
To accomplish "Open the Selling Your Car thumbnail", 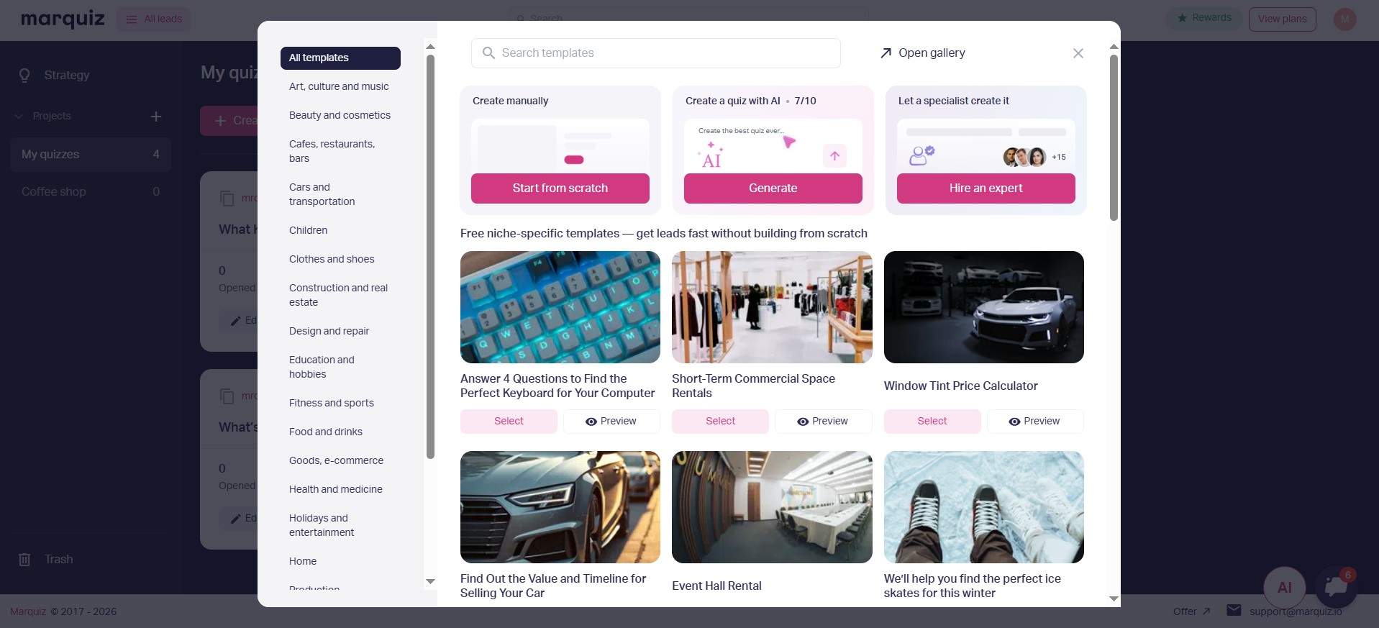I will click(560, 507).
